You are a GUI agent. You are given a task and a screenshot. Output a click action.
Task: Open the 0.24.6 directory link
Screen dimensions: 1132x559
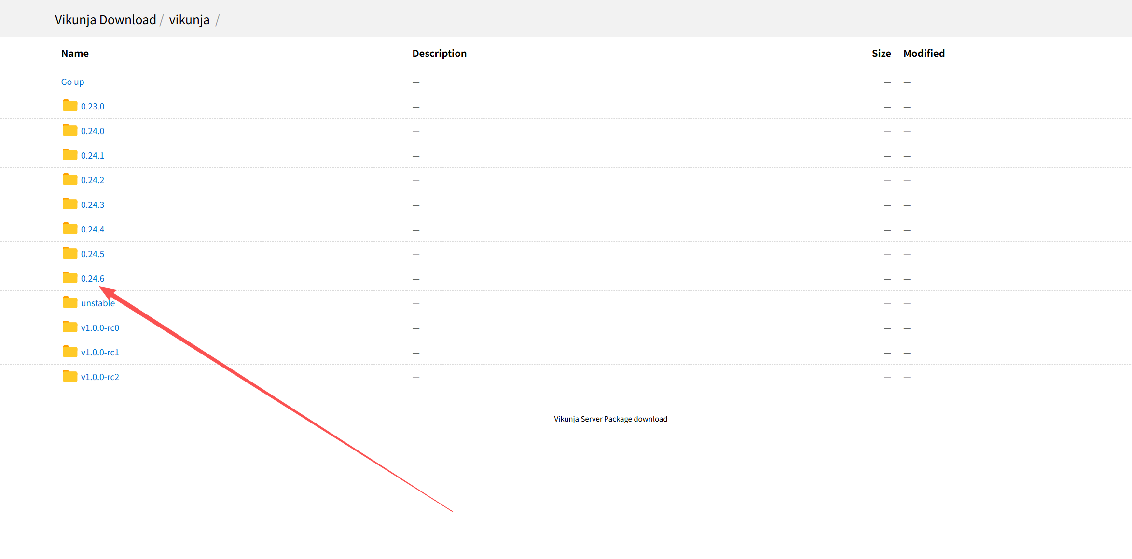pos(92,279)
